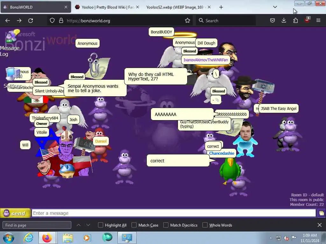Click the Vitolle name tag
Image resolution: width=326 pixels, height=244 pixels.
pos(42,132)
